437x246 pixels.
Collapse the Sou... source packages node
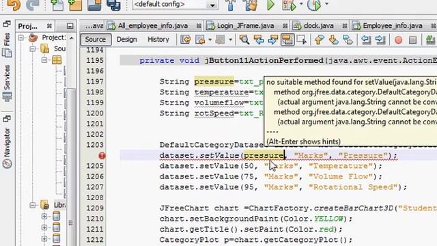point(33,49)
